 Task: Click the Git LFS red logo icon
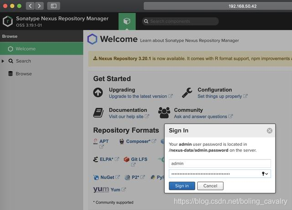click(x=127, y=159)
